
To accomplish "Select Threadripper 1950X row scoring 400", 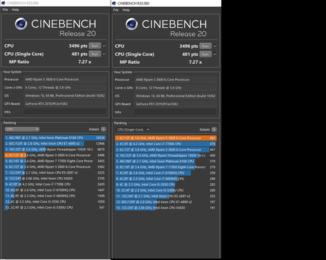I will pos(166,155).
